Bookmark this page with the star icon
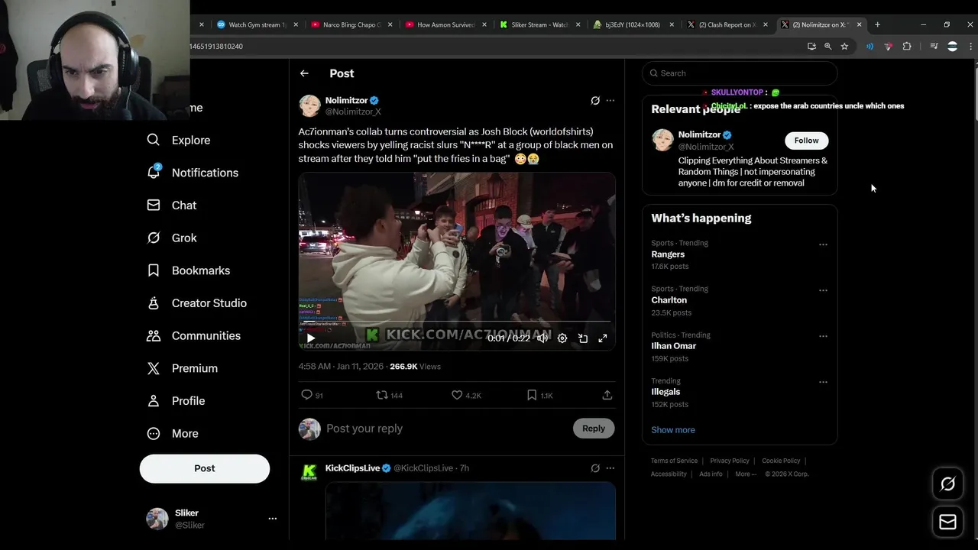Screen dimensions: 978x550 (x=844, y=47)
